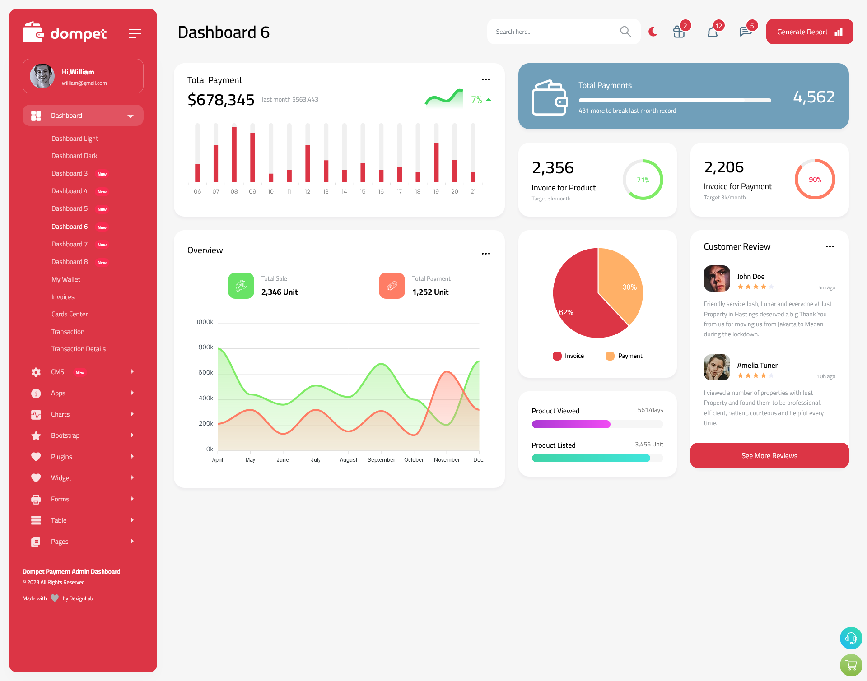This screenshot has width=867, height=681.
Task: Select the Transaction menu item
Action: [68, 331]
